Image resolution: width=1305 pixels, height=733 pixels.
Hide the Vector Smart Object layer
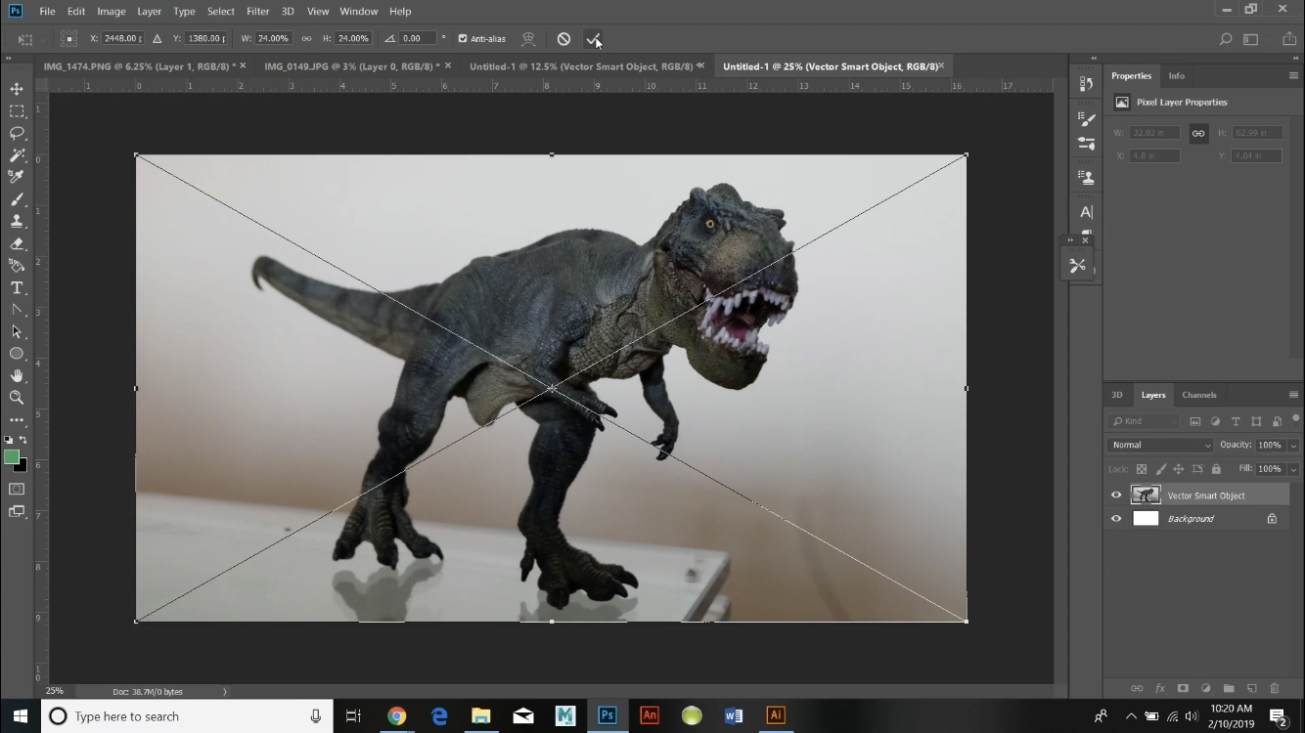pos(1115,495)
